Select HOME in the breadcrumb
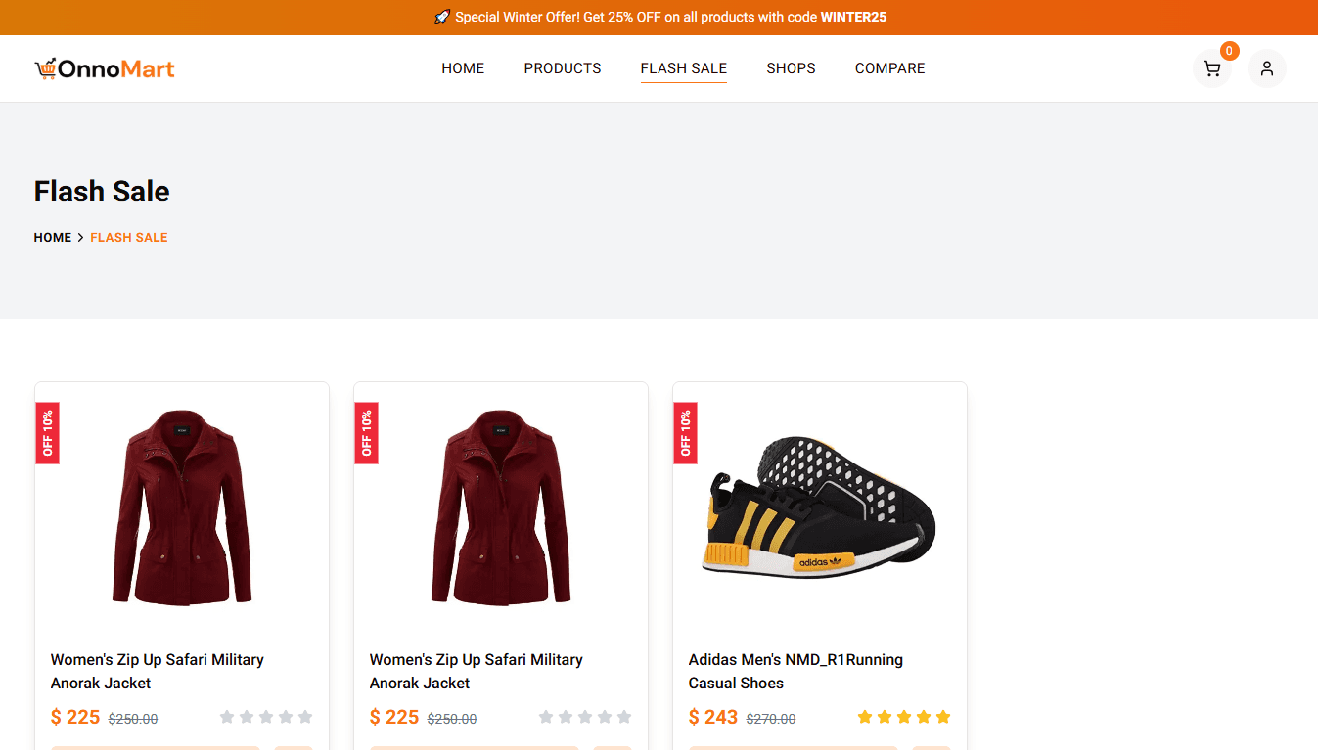This screenshot has height=750, width=1318. [53, 237]
